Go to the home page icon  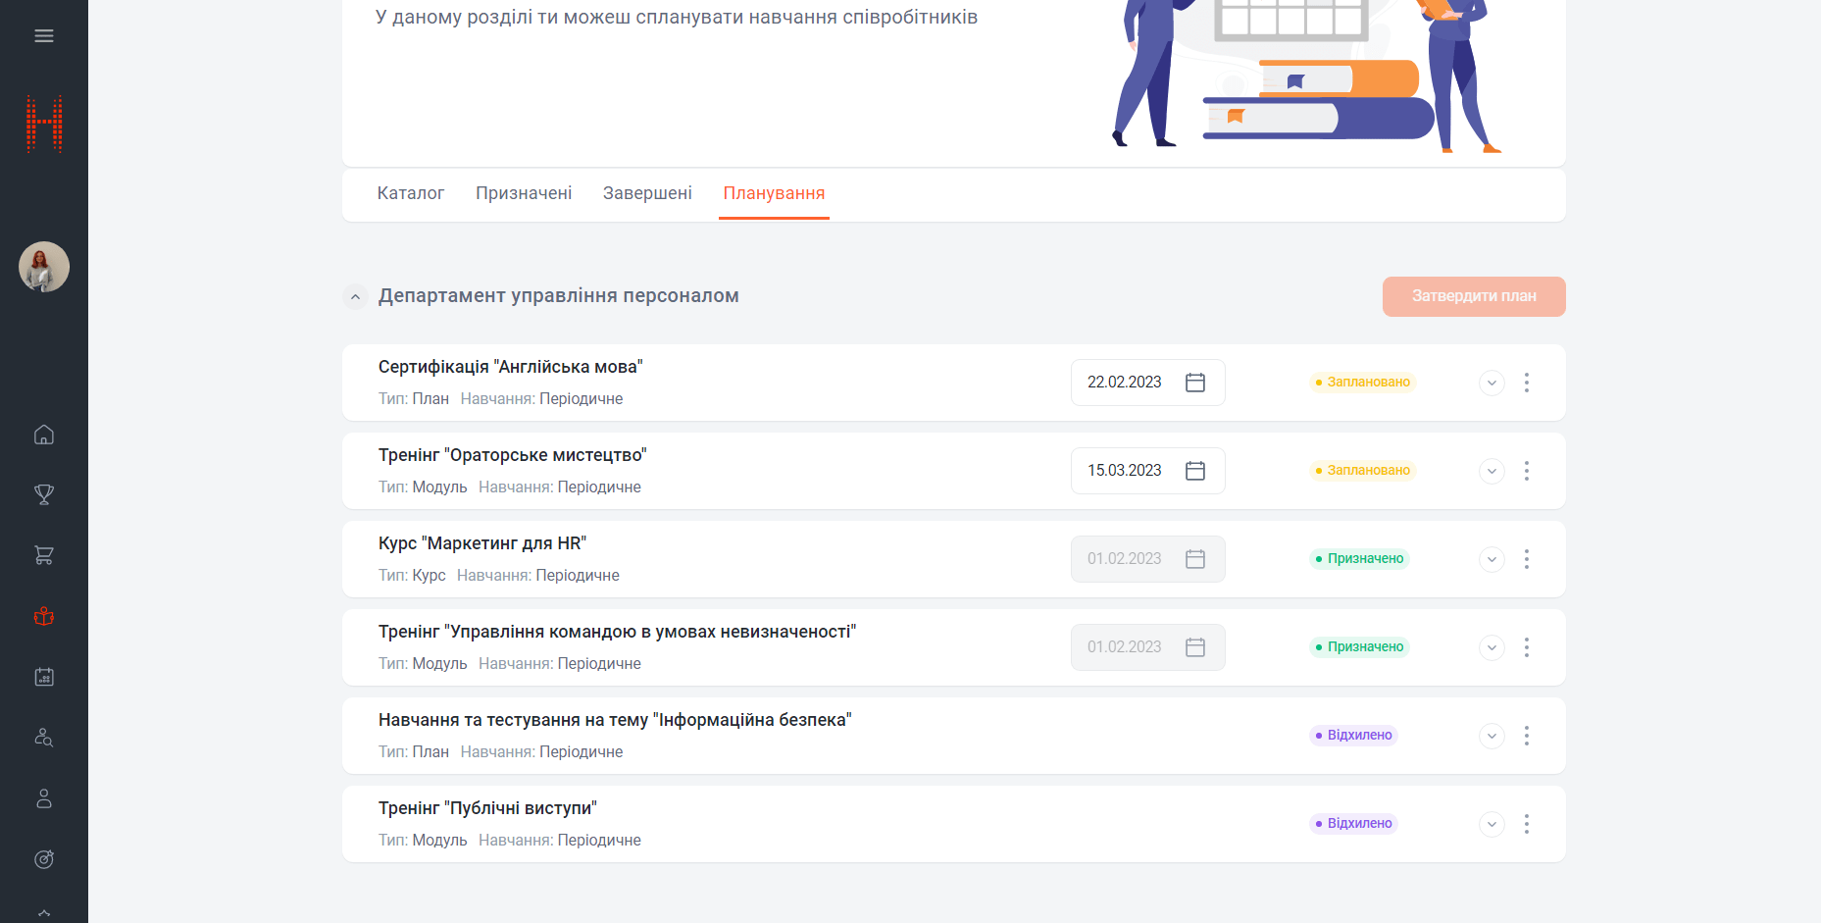[x=44, y=435]
